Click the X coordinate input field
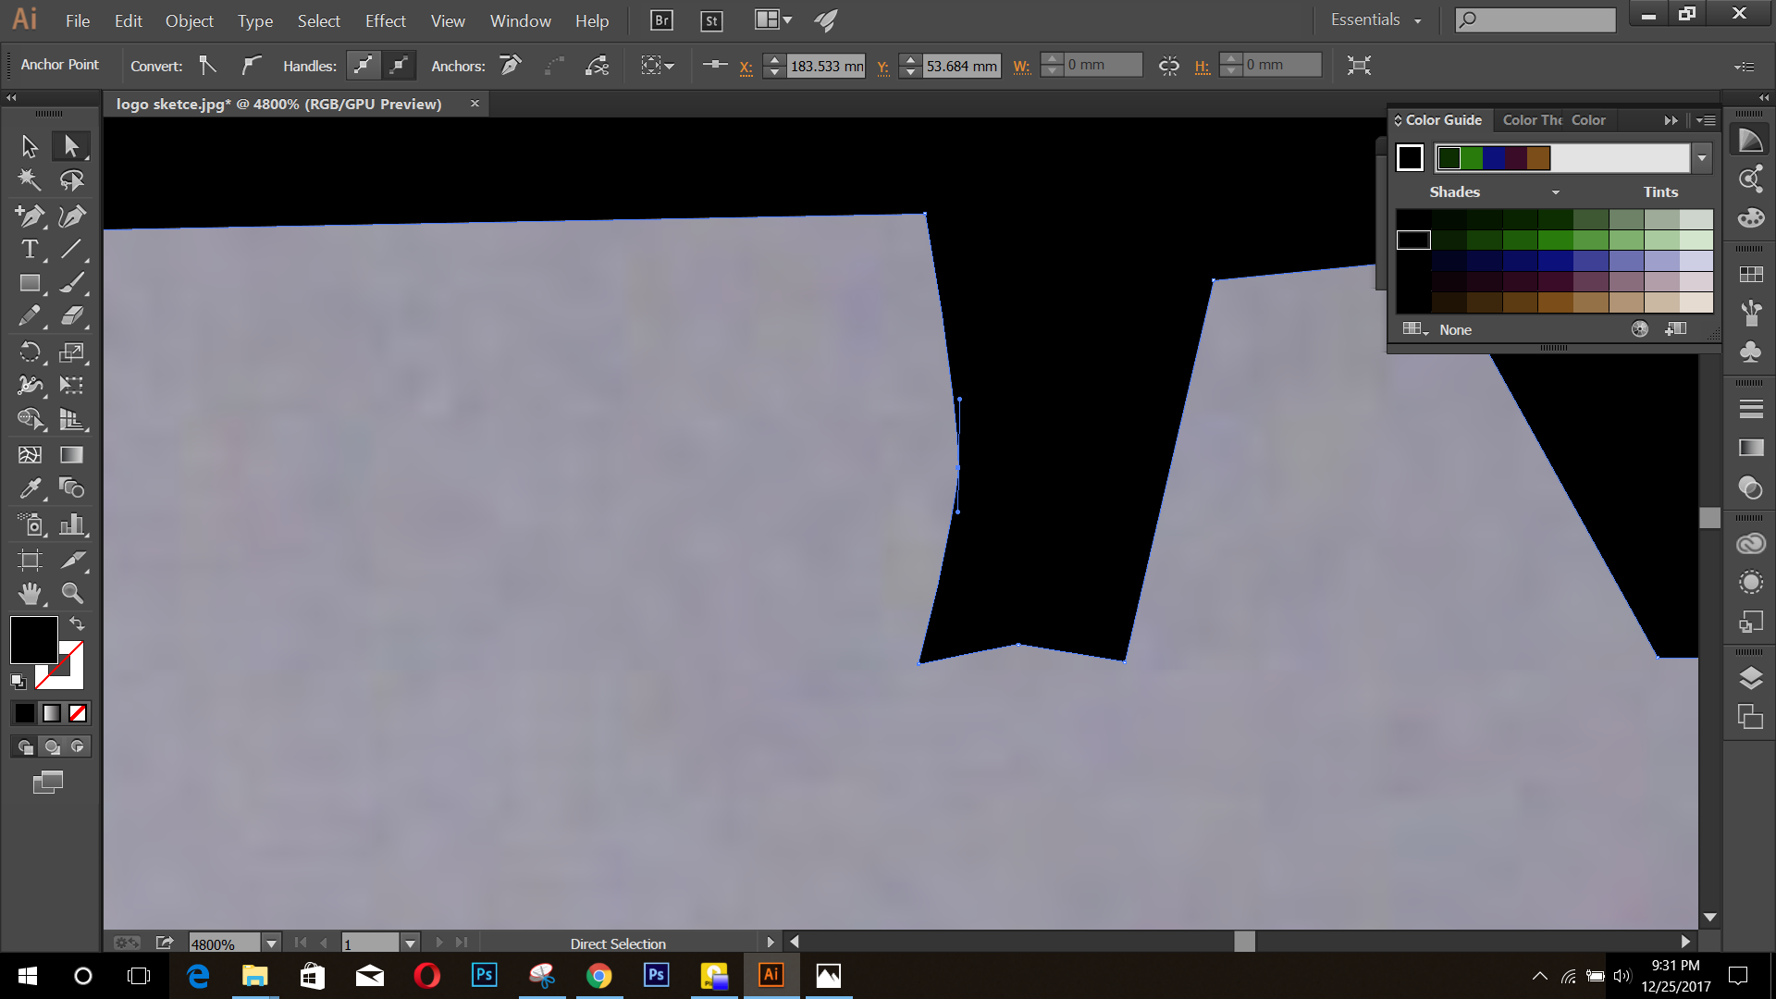The image size is (1776, 999). pyautogui.click(x=826, y=66)
